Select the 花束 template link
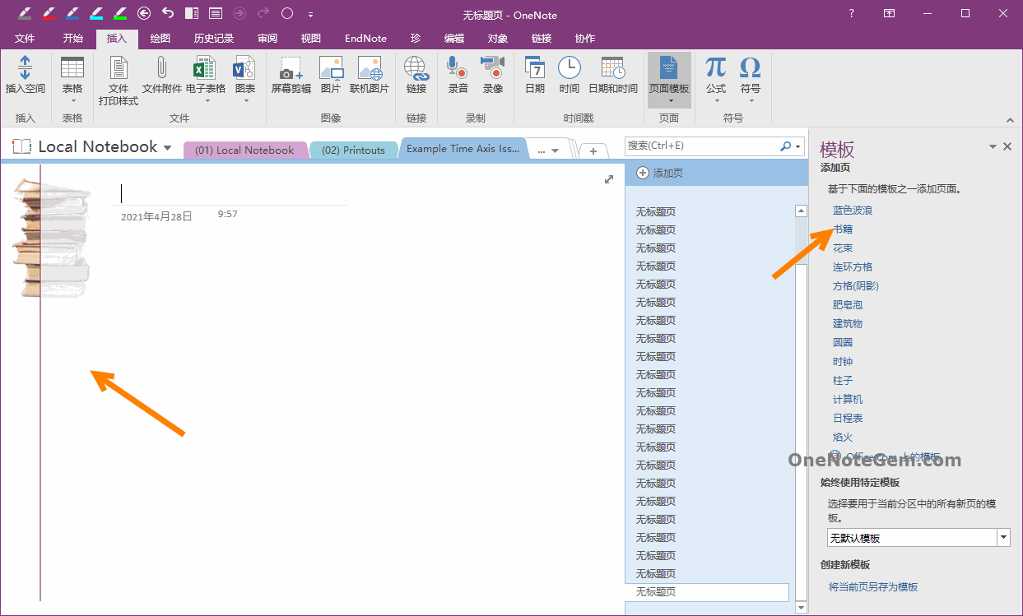This screenshot has width=1023, height=616. coord(843,248)
